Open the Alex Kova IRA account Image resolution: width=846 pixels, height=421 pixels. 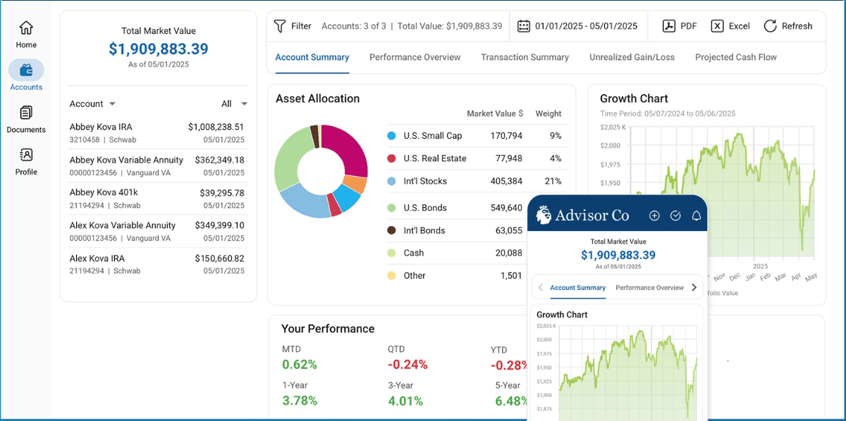pyautogui.click(x=157, y=264)
